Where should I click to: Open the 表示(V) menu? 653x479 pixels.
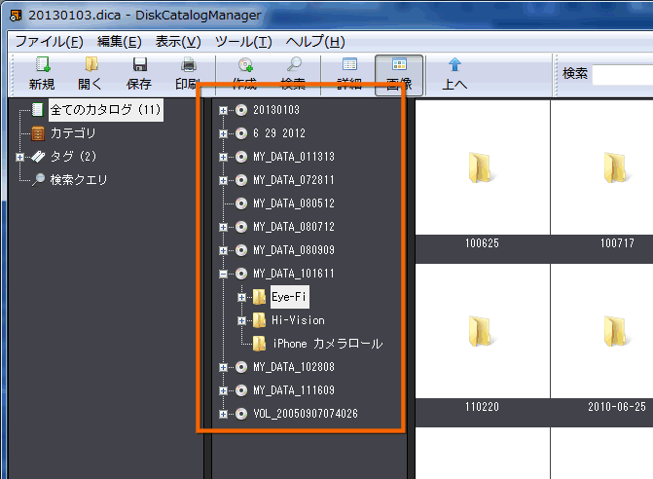tap(178, 42)
